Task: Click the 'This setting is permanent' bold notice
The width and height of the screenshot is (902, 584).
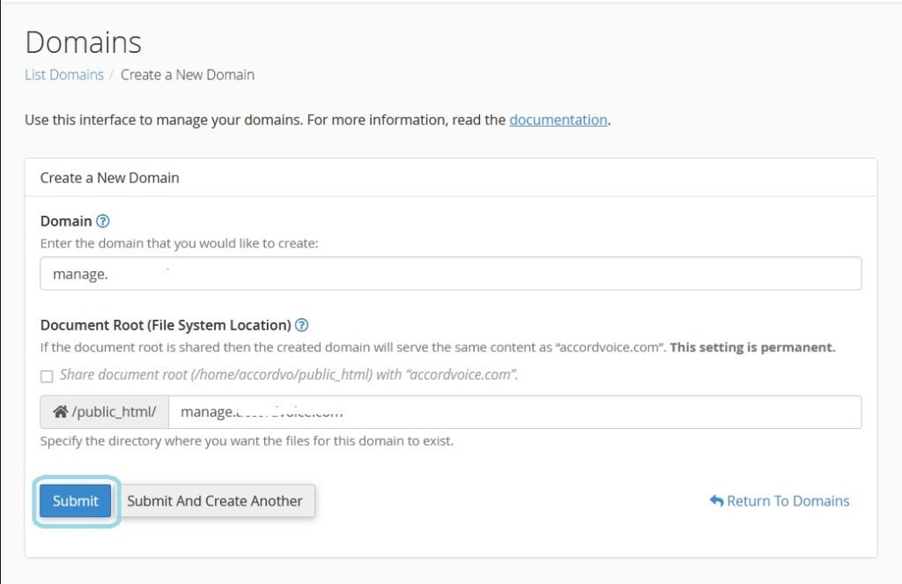Action: click(x=752, y=347)
